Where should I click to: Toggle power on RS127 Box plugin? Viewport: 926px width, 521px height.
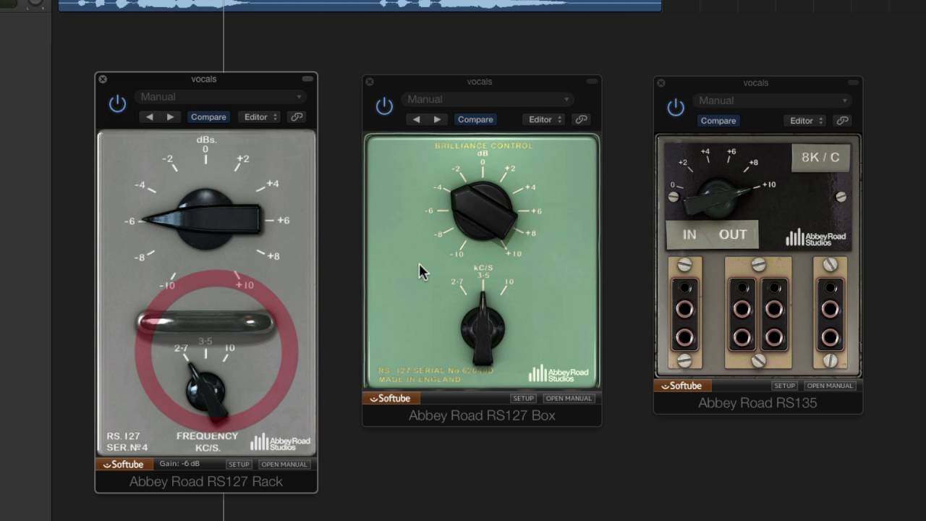pyautogui.click(x=384, y=107)
